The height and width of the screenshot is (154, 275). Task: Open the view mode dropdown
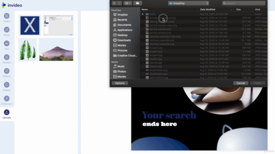pos(128,3)
